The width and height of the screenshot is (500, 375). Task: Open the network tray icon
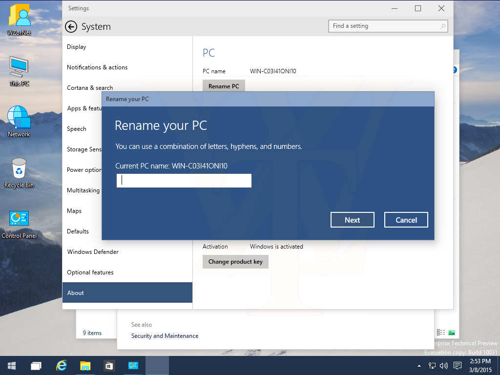pyautogui.click(x=432, y=365)
